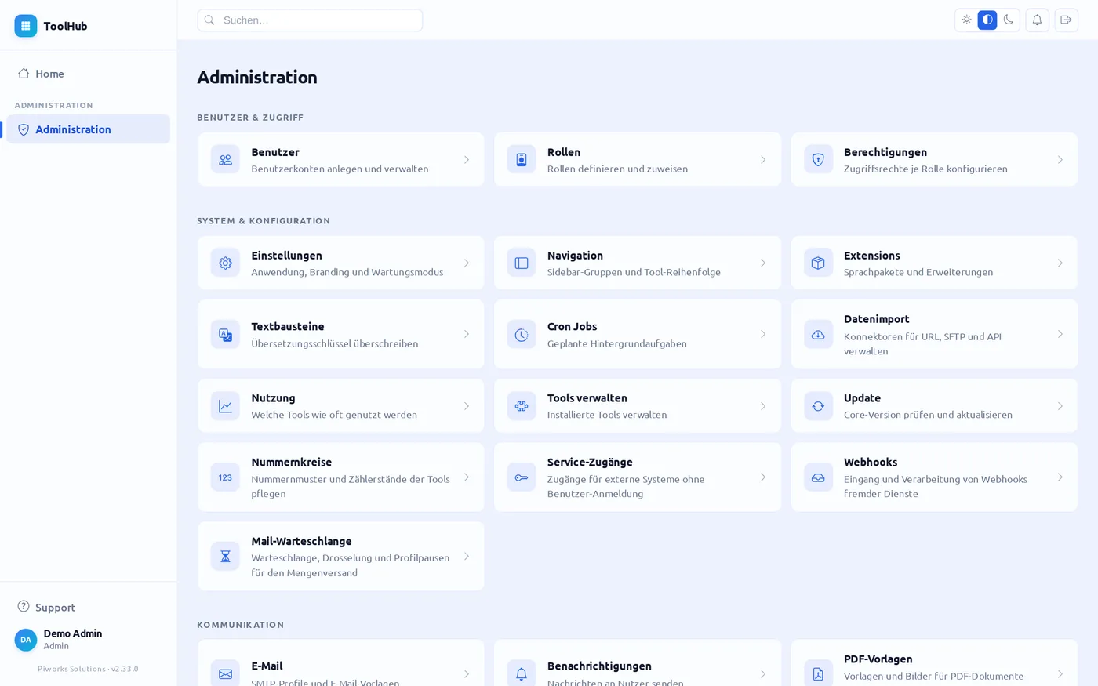Open Datenimport via its chevron arrow

[1060, 335]
